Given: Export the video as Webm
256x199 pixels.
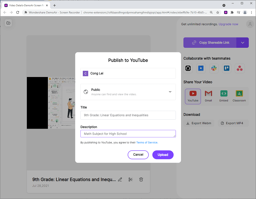Looking at the screenshot, I should [x=199, y=123].
